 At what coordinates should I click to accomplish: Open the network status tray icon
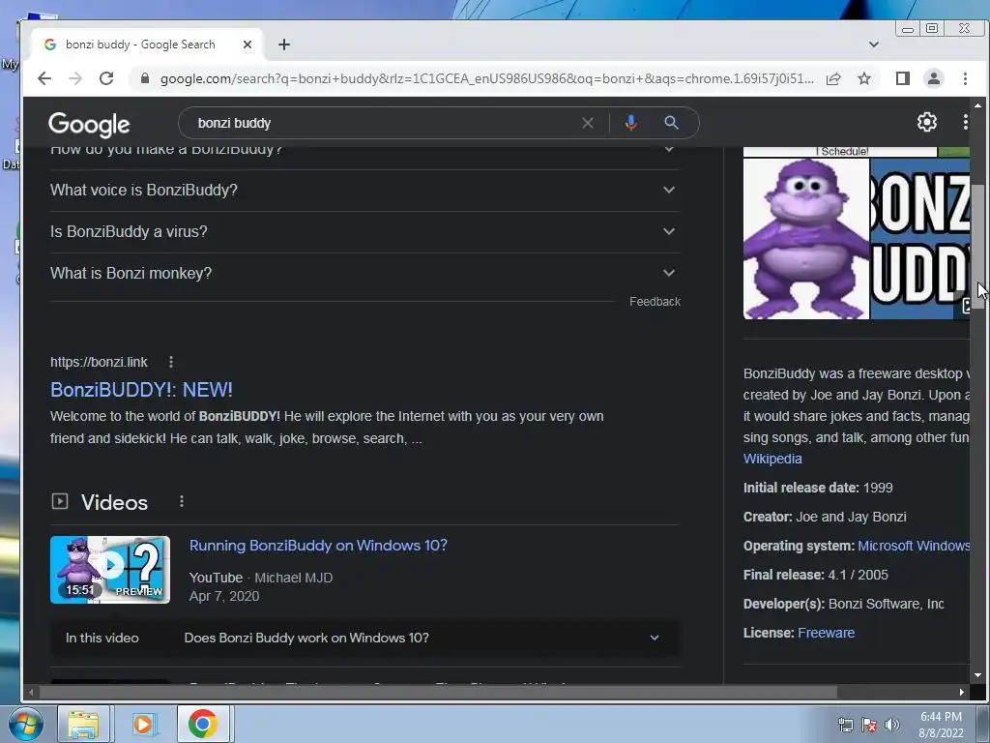845,725
